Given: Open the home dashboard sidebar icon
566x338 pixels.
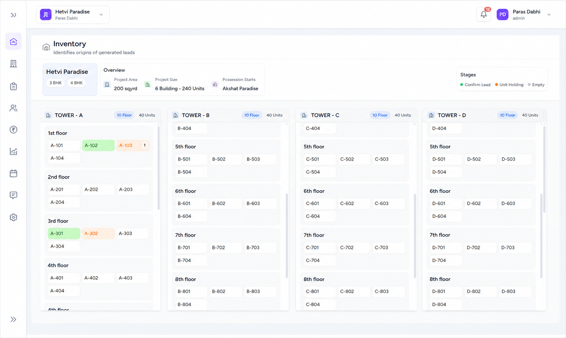Looking at the screenshot, I should click(x=13, y=42).
